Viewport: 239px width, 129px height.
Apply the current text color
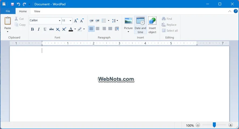click(x=71, y=29)
